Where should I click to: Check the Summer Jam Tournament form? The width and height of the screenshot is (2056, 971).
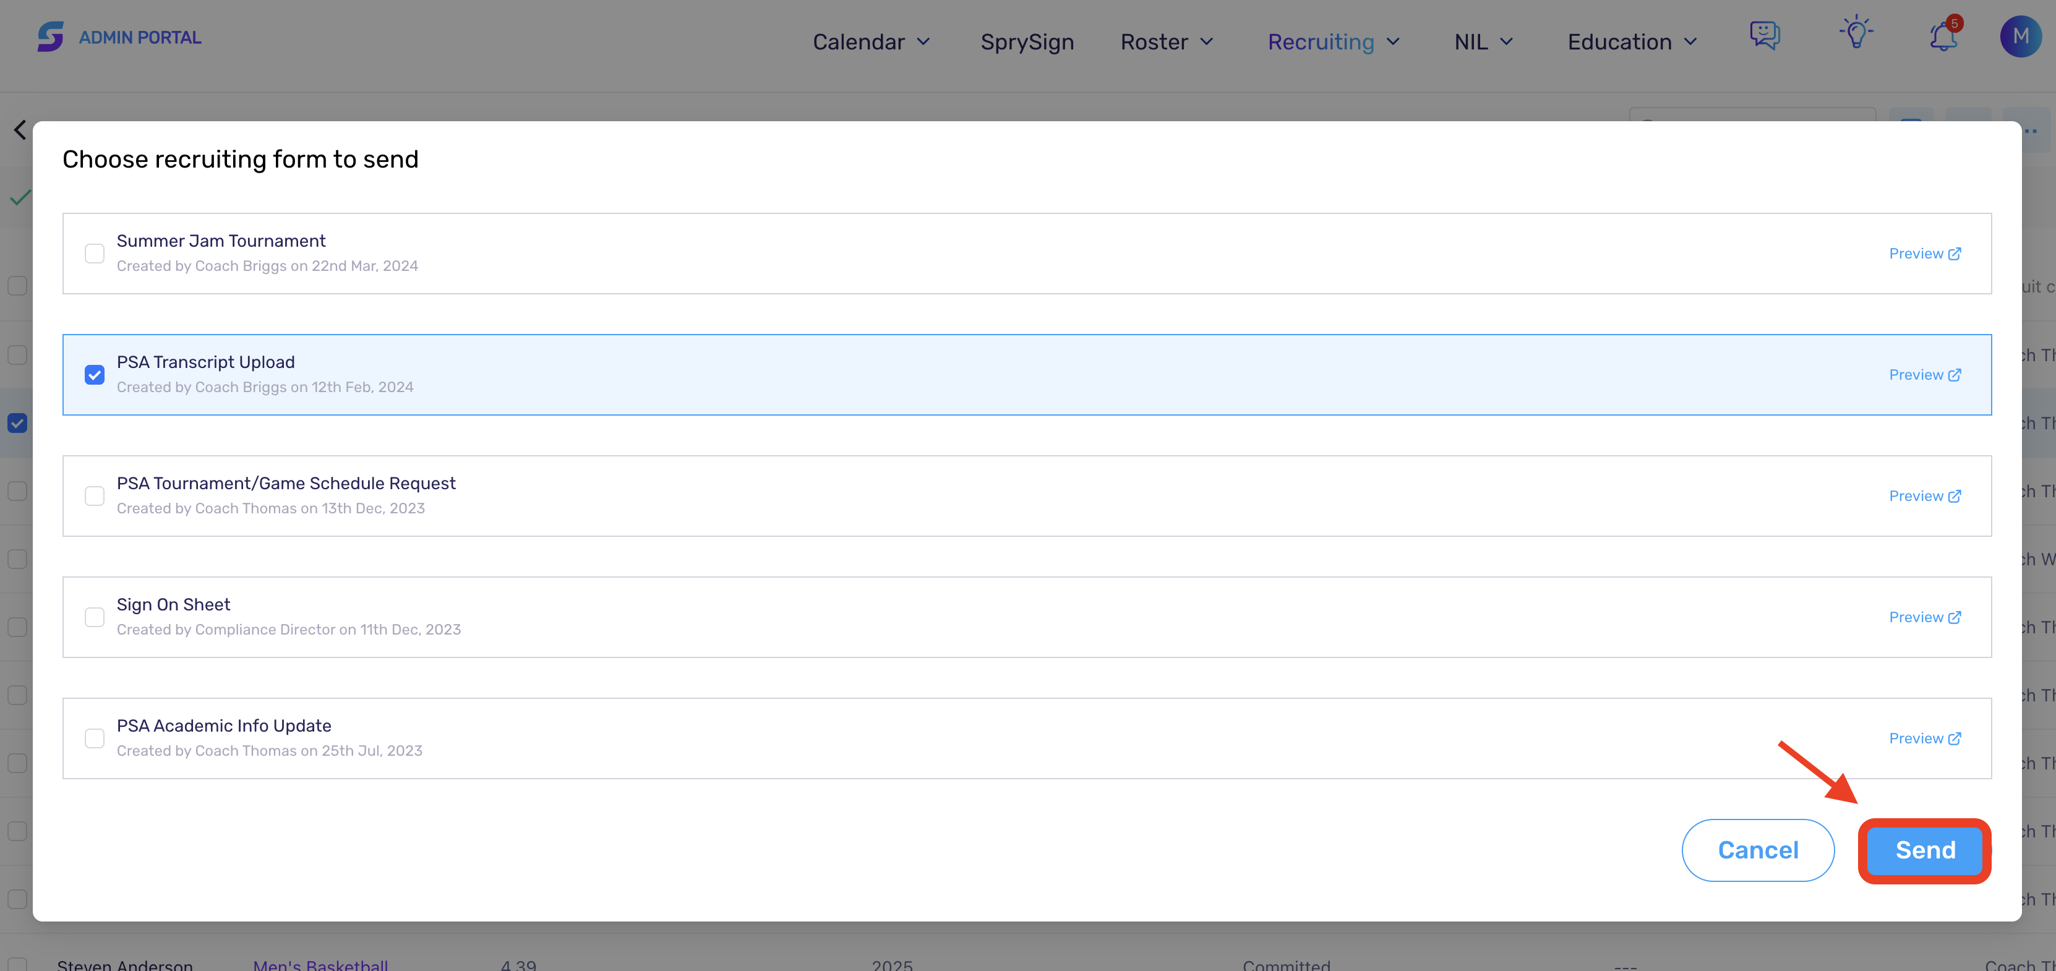(x=94, y=254)
